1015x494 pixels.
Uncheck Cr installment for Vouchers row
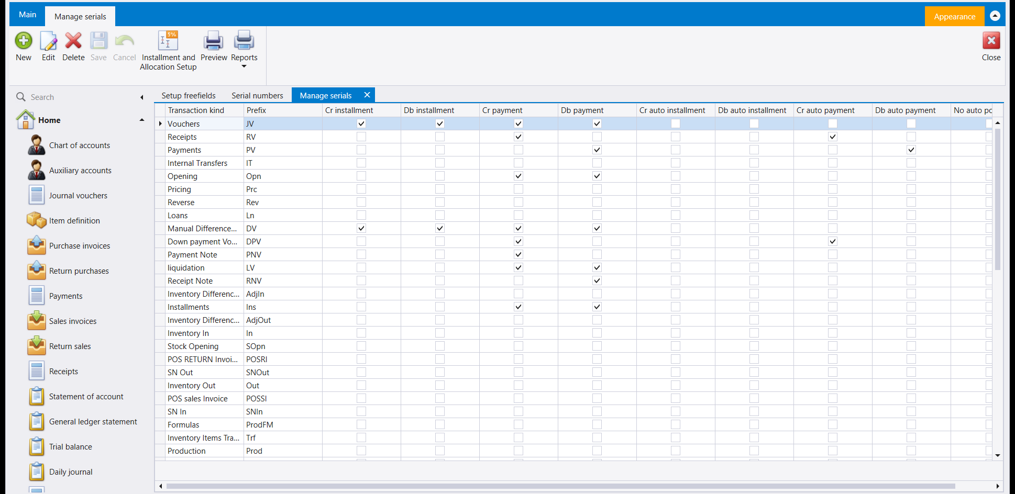pyautogui.click(x=361, y=124)
